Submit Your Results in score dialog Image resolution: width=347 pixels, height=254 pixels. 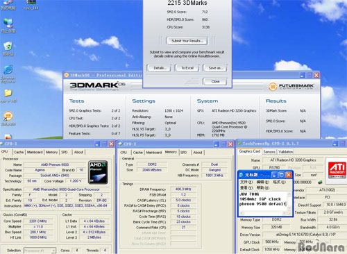coord(187,41)
